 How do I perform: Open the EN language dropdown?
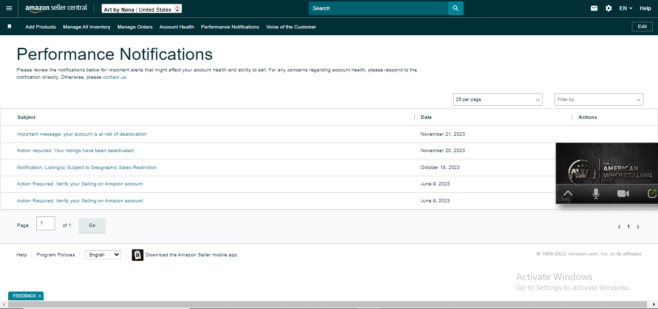pos(626,8)
